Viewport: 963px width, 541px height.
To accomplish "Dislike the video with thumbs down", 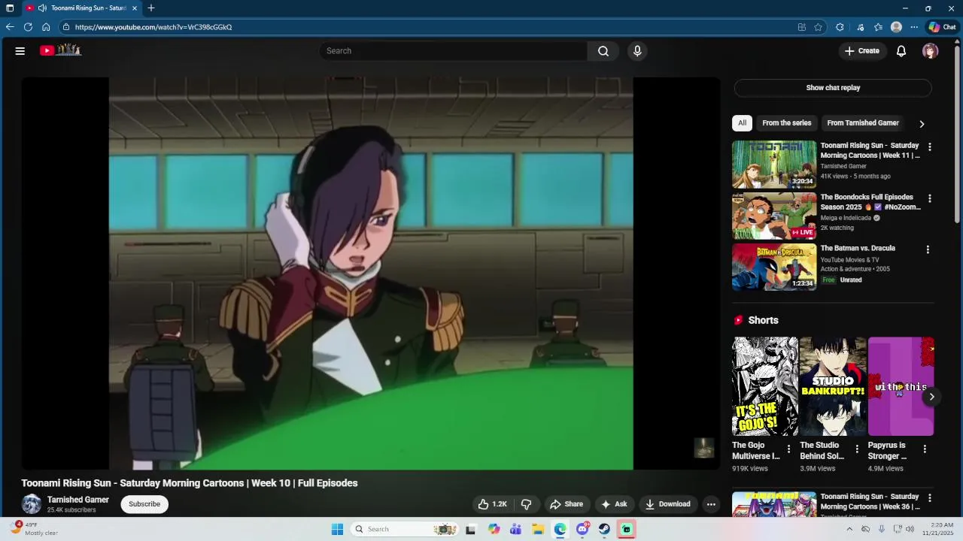I will tap(527, 504).
